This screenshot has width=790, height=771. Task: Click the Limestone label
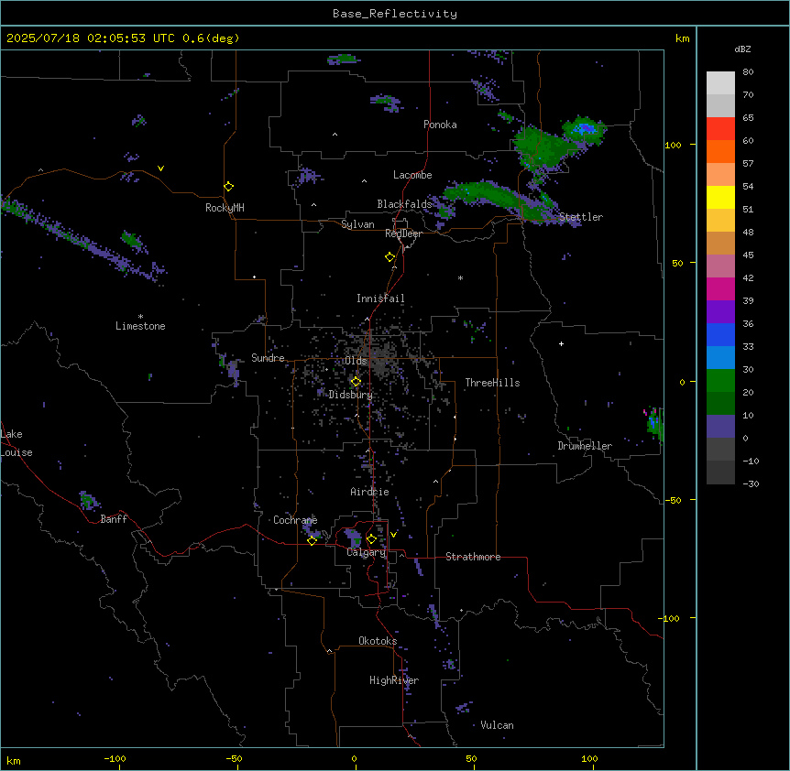click(140, 326)
